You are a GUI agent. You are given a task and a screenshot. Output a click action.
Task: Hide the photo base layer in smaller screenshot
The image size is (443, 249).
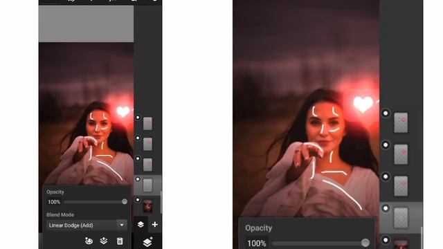[x=138, y=200]
